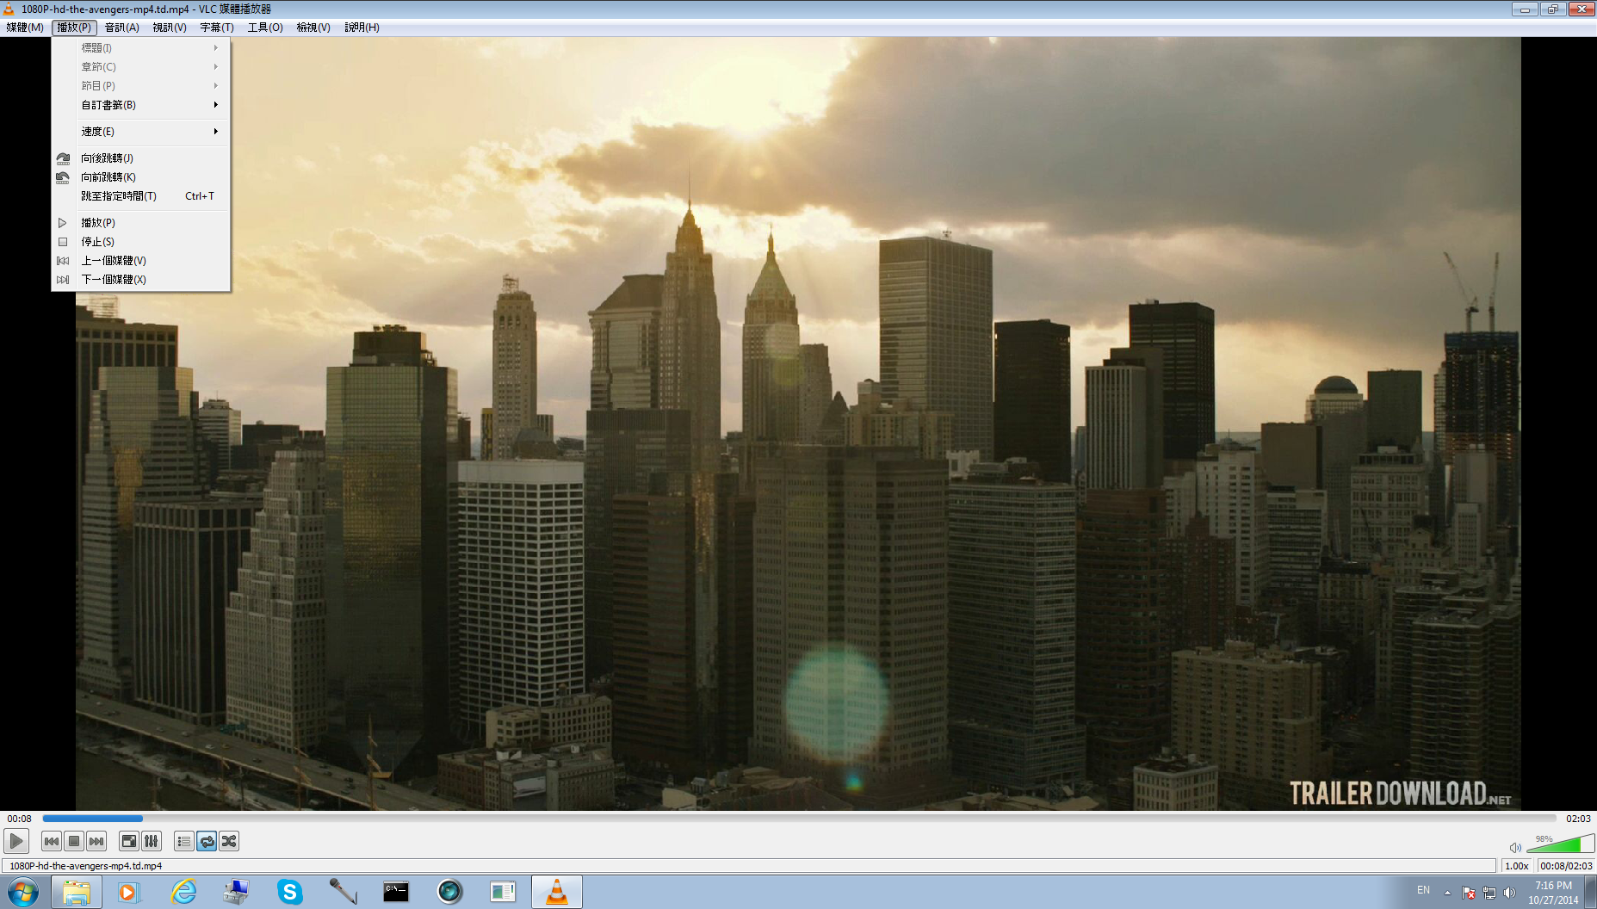Open extended settings equalizer icon

click(x=151, y=841)
